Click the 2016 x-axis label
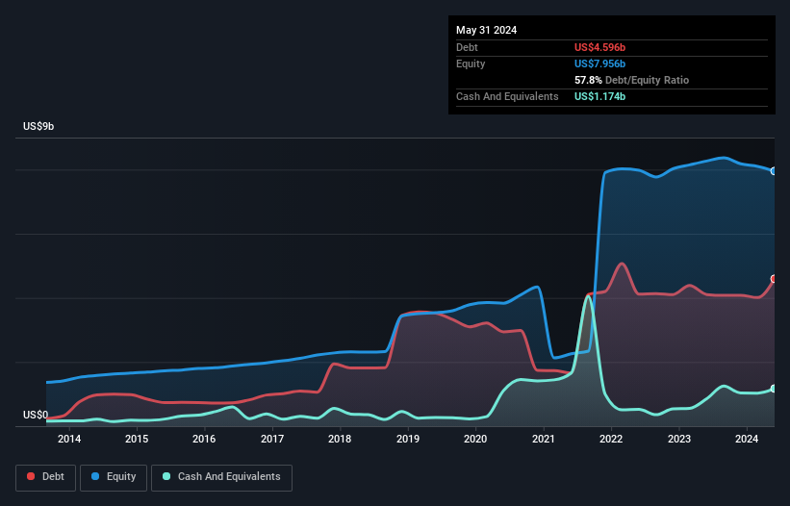Viewport: 790px width, 506px height. coord(204,439)
